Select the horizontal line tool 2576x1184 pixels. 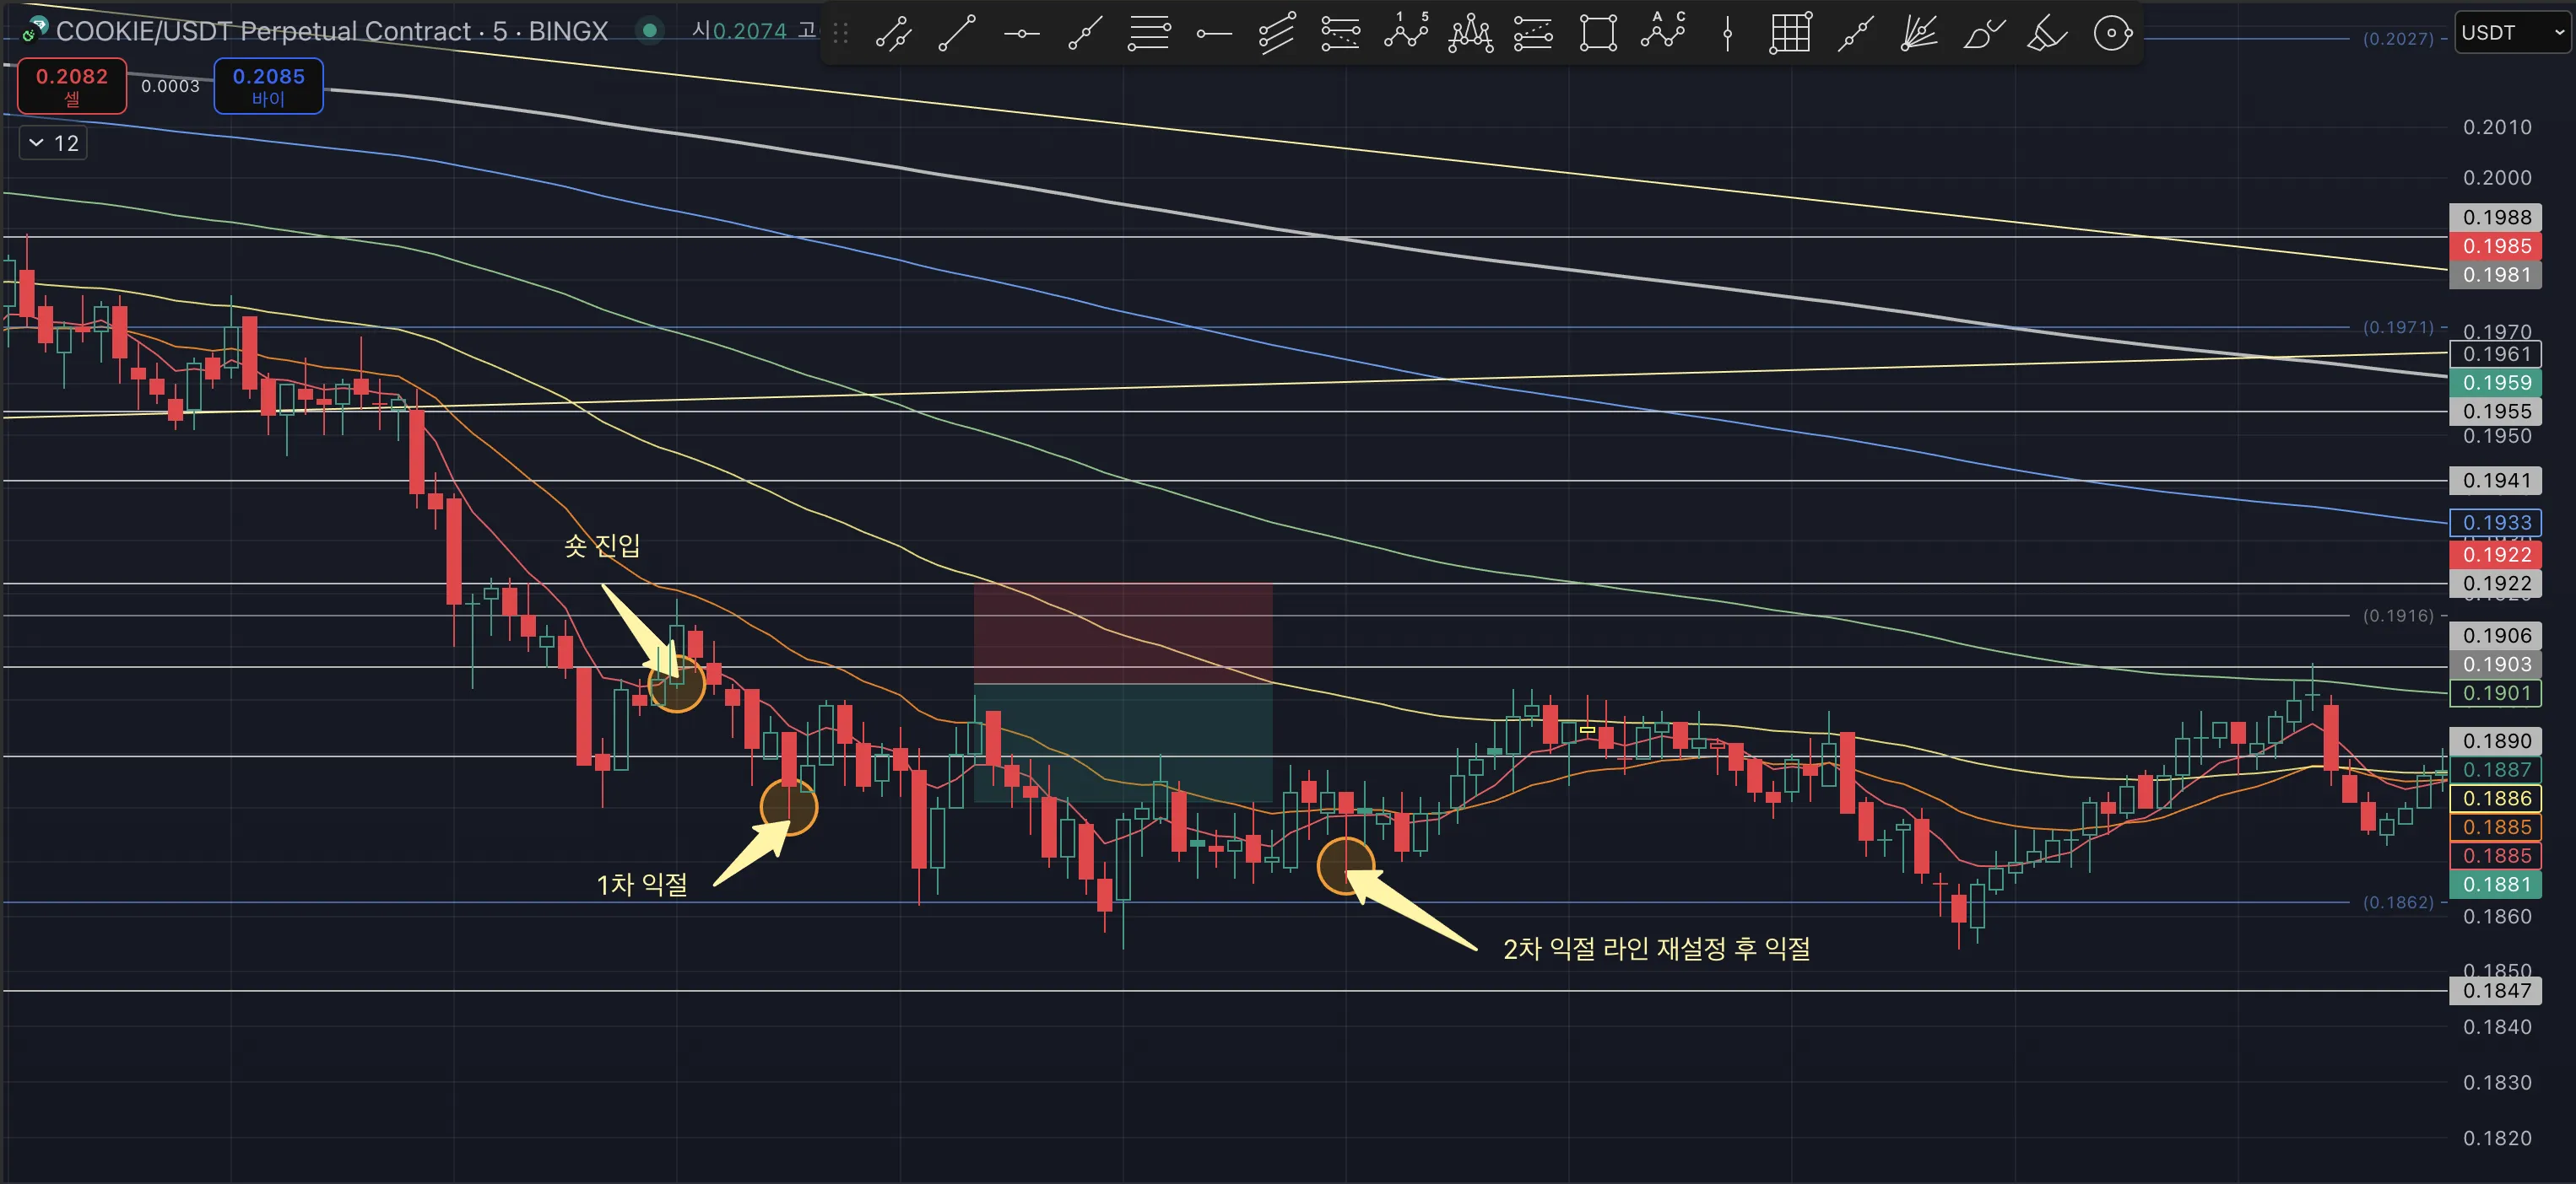(1021, 33)
